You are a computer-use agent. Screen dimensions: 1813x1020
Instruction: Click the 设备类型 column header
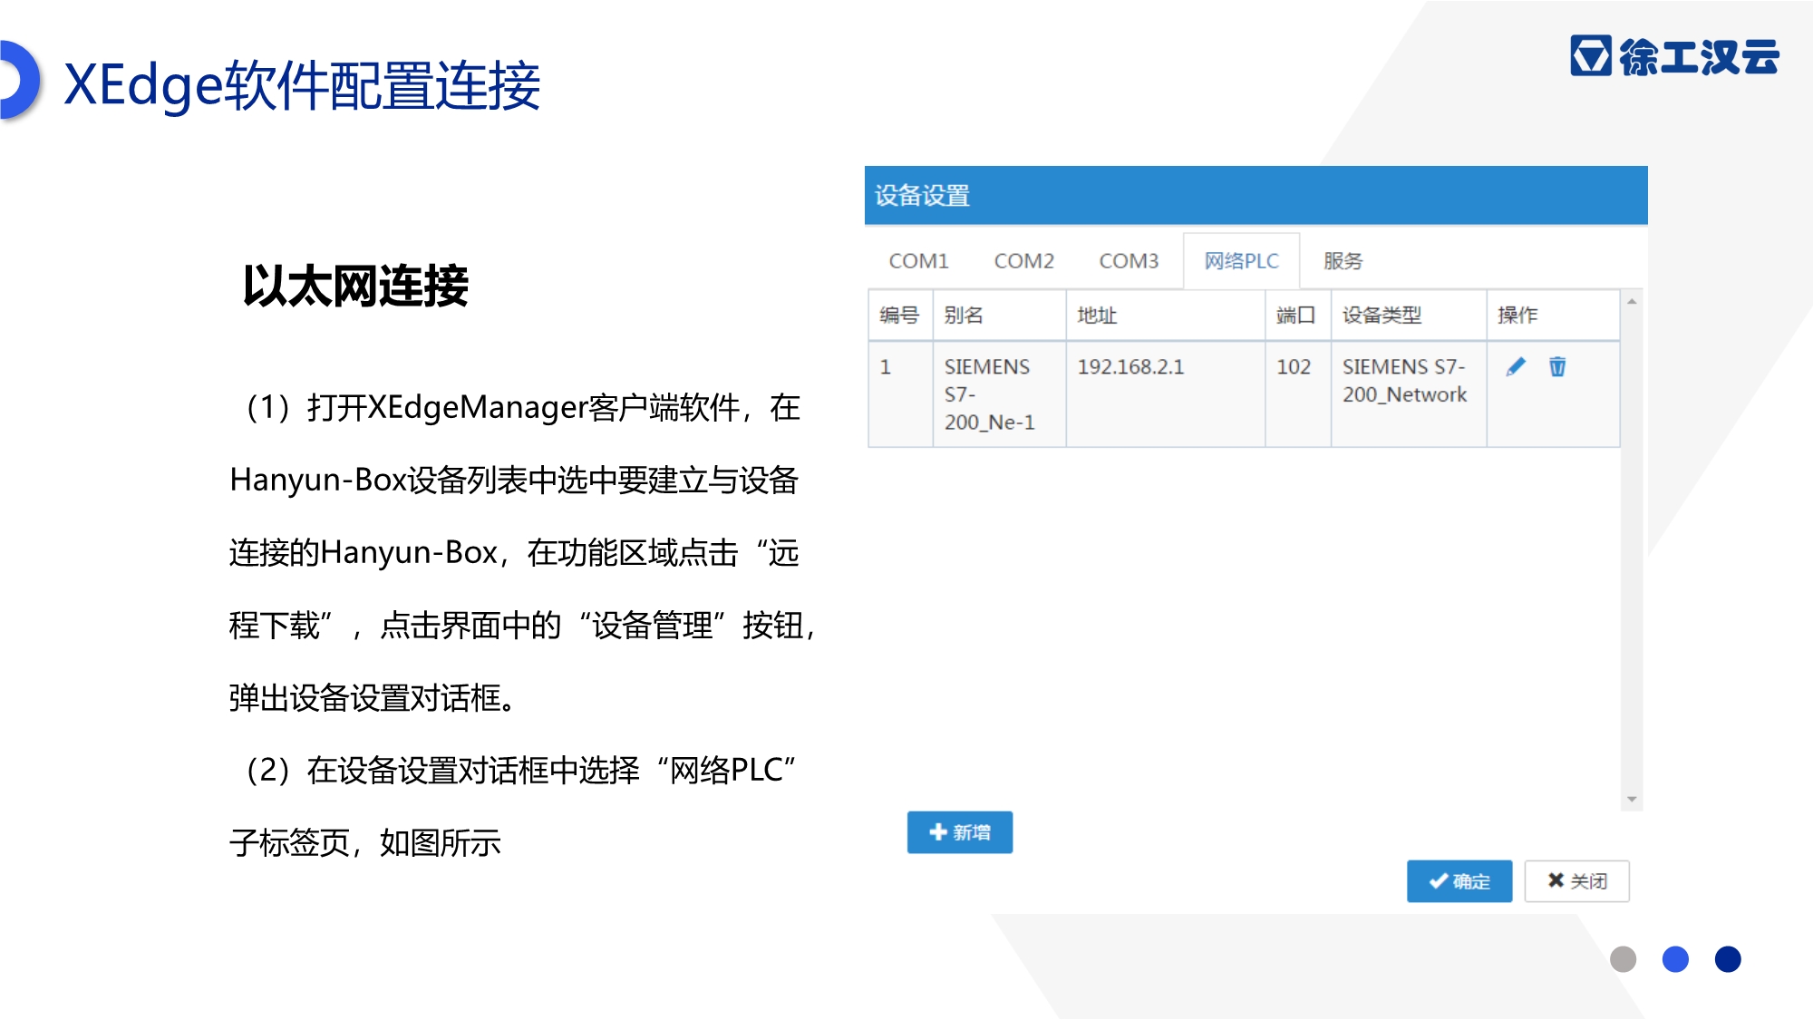pos(1409,316)
